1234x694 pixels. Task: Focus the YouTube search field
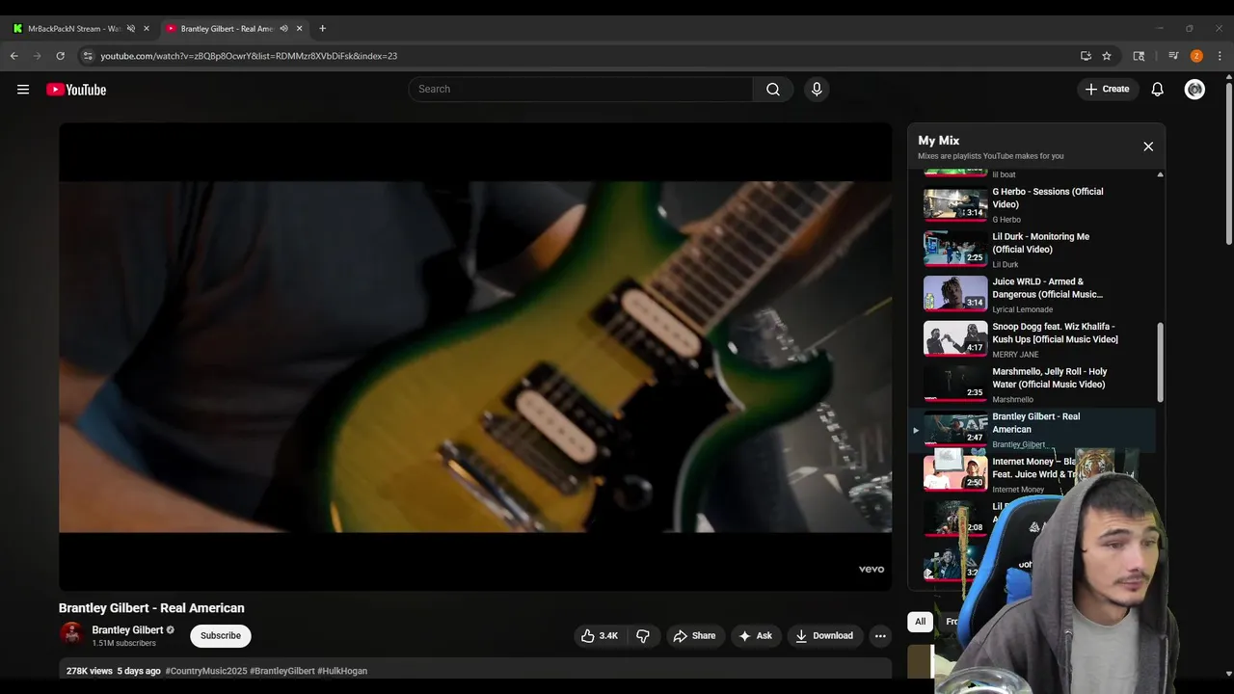[580, 90]
